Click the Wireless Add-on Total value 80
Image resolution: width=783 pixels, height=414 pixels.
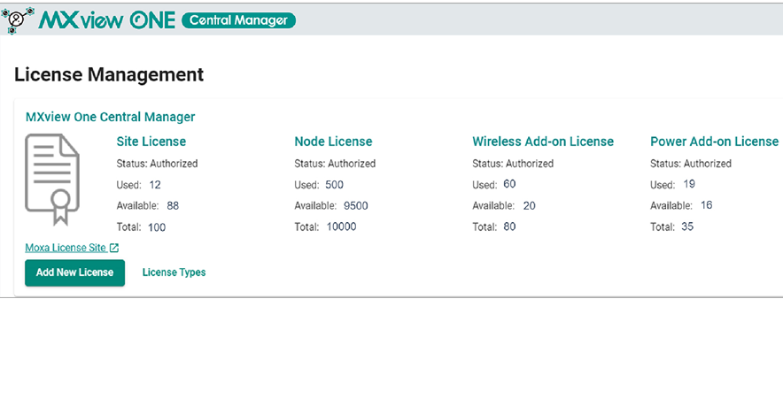(509, 227)
